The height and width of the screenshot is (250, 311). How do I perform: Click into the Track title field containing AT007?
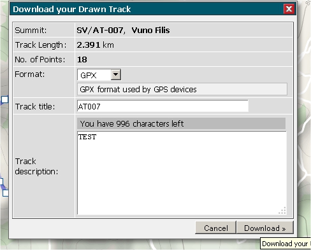tap(163, 106)
